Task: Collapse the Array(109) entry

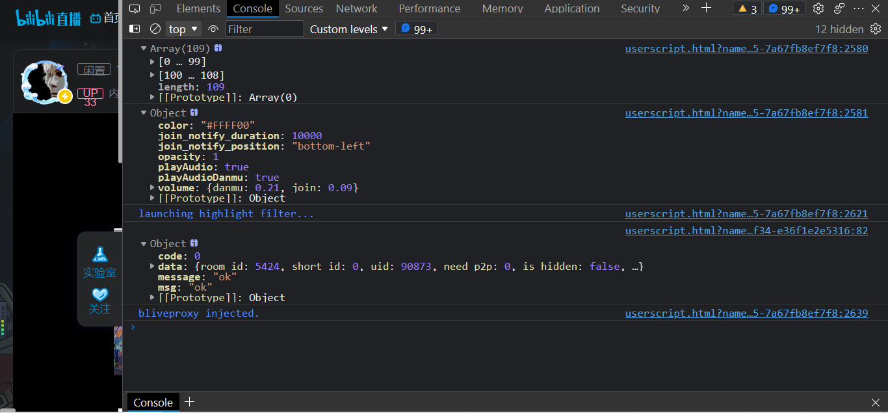Action: (144, 48)
